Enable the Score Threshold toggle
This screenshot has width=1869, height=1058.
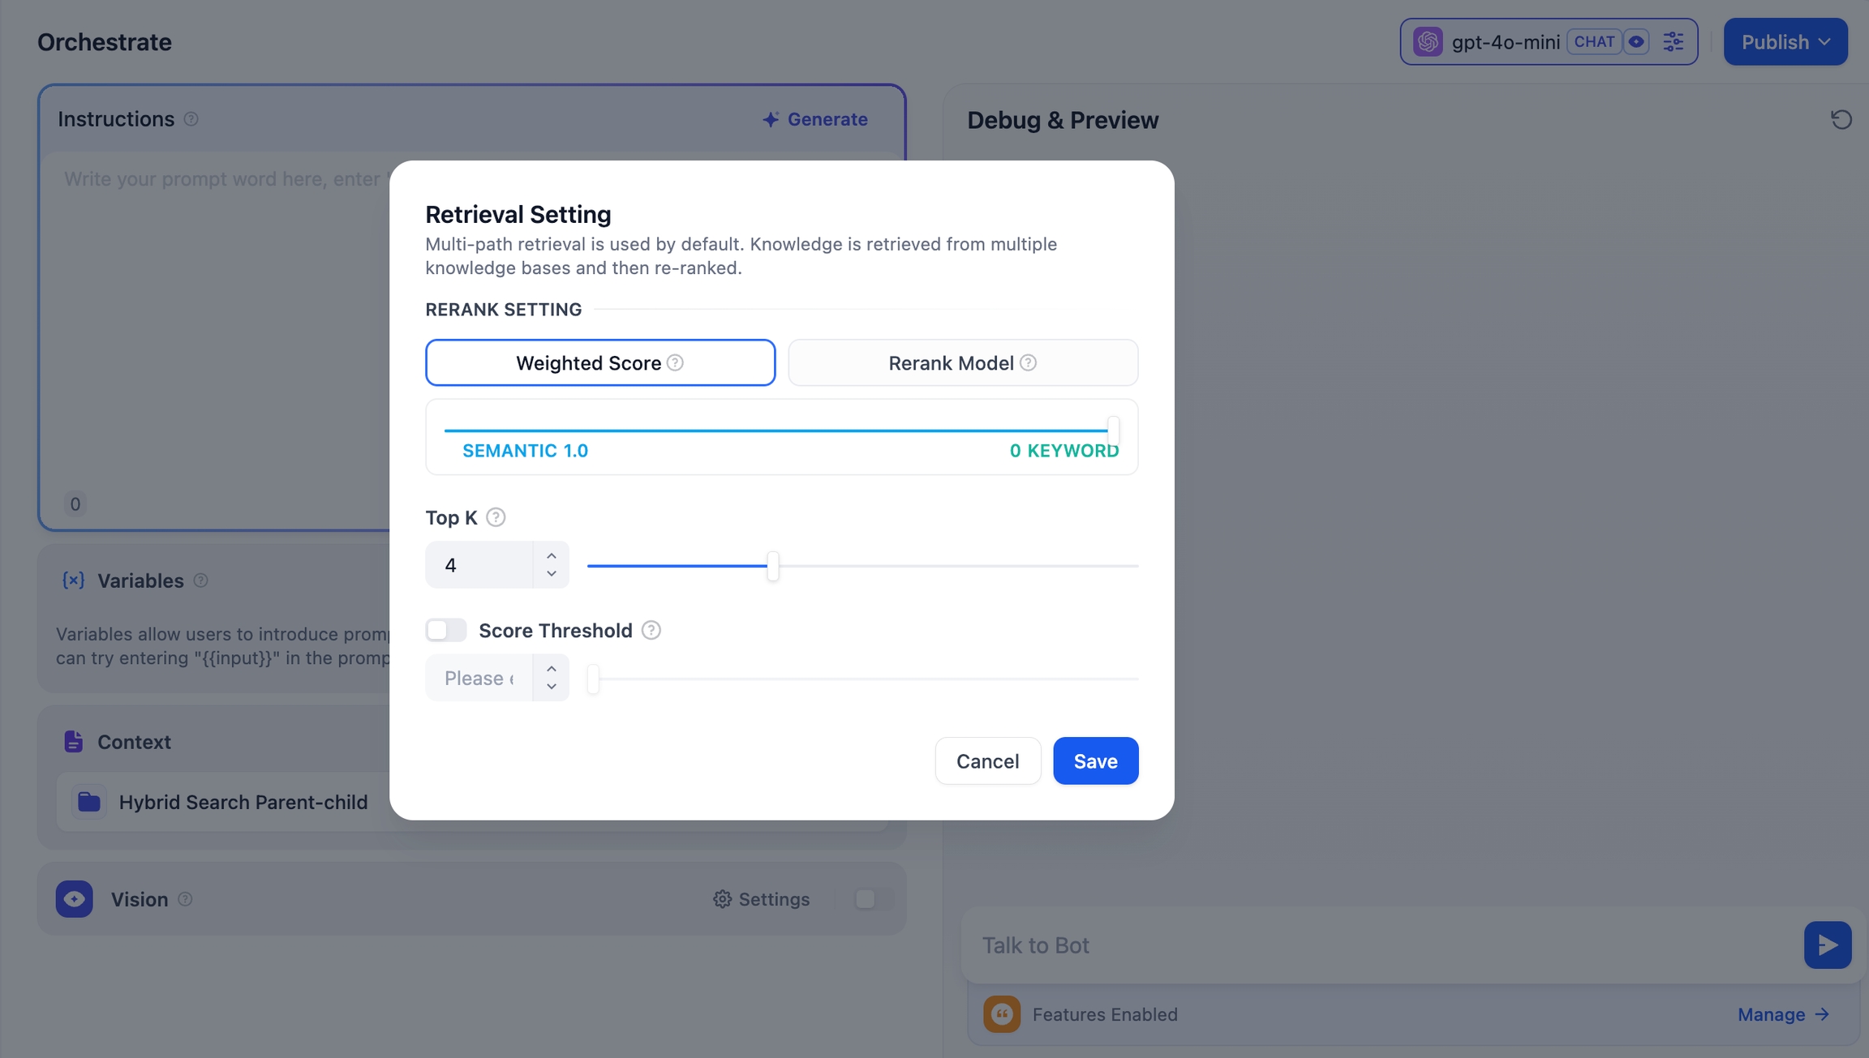click(x=446, y=630)
